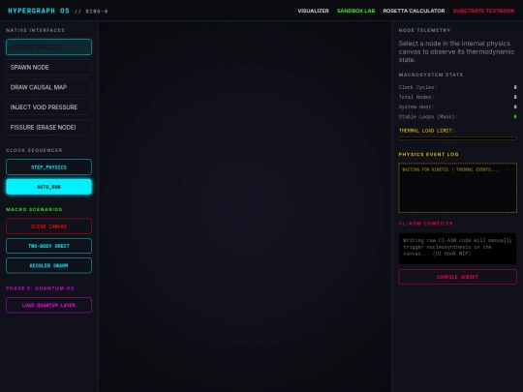Image resolution: width=523 pixels, height=392 pixels.
Task: Select Inject Void Pressure tool
Action: (x=48, y=107)
